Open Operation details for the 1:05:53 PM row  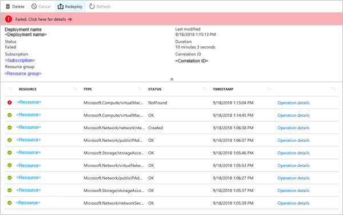[293, 166]
